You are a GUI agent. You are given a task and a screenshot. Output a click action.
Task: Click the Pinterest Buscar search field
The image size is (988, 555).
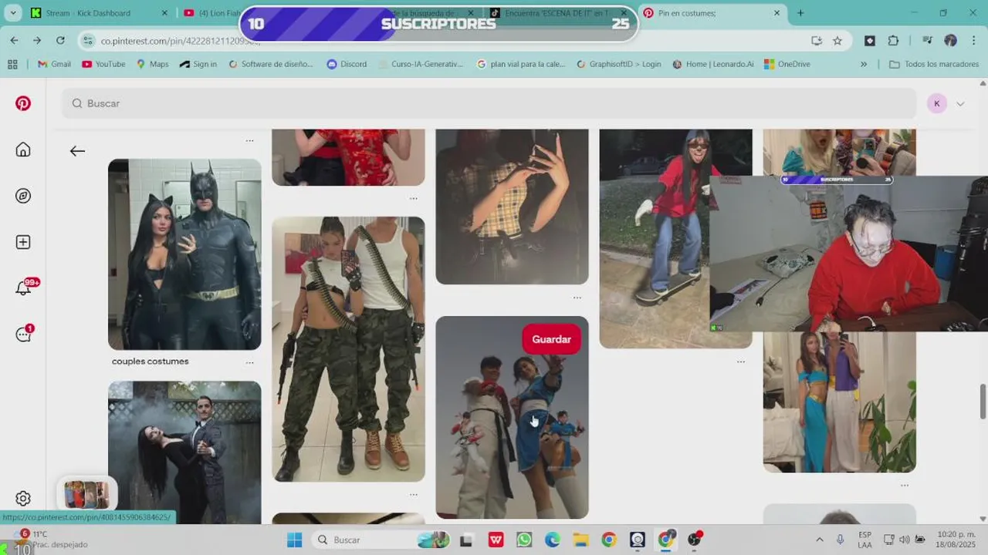pyautogui.click(x=489, y=103)
